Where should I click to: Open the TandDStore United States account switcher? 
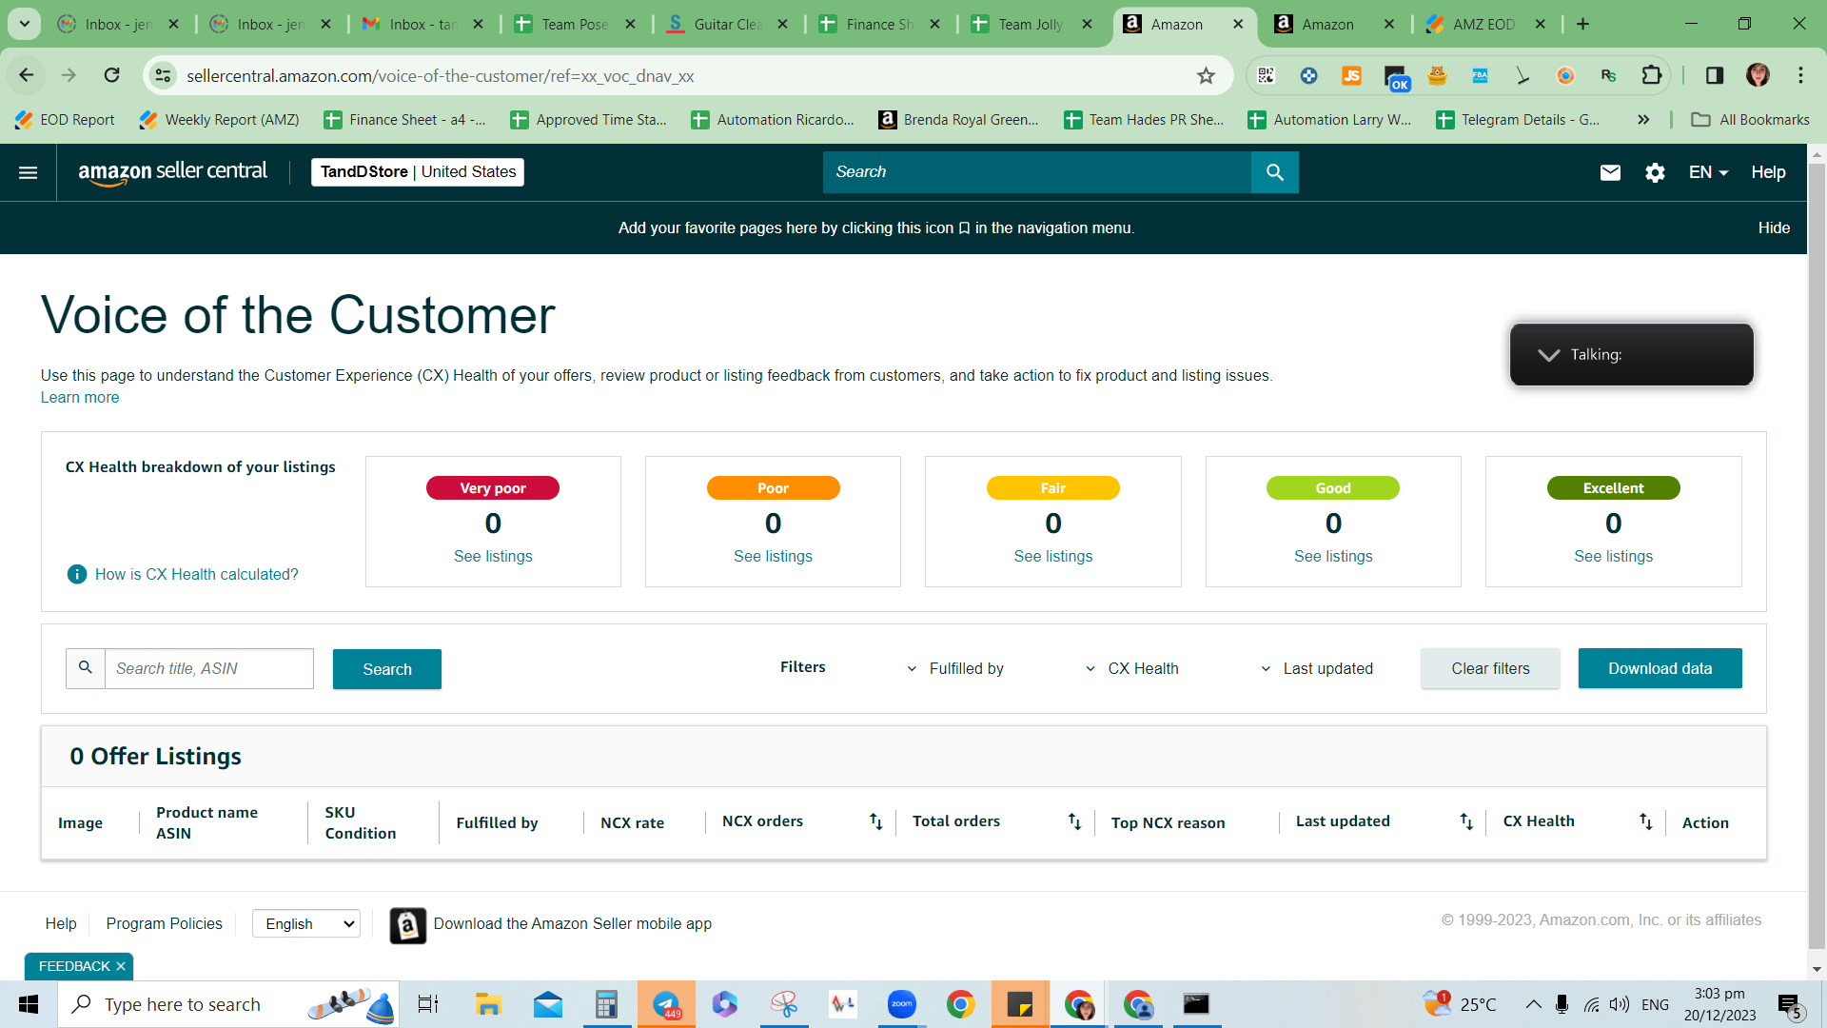[x=418, y=172]
